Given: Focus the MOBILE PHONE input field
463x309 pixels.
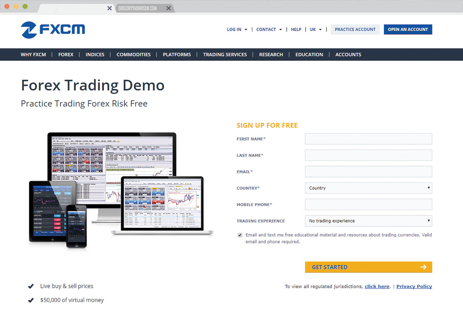Looking at the screenshot, I should pyautogui.click(x=368, y=205).
